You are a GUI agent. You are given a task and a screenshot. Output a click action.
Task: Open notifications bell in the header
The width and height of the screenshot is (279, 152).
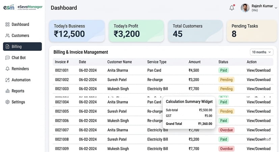232,8
